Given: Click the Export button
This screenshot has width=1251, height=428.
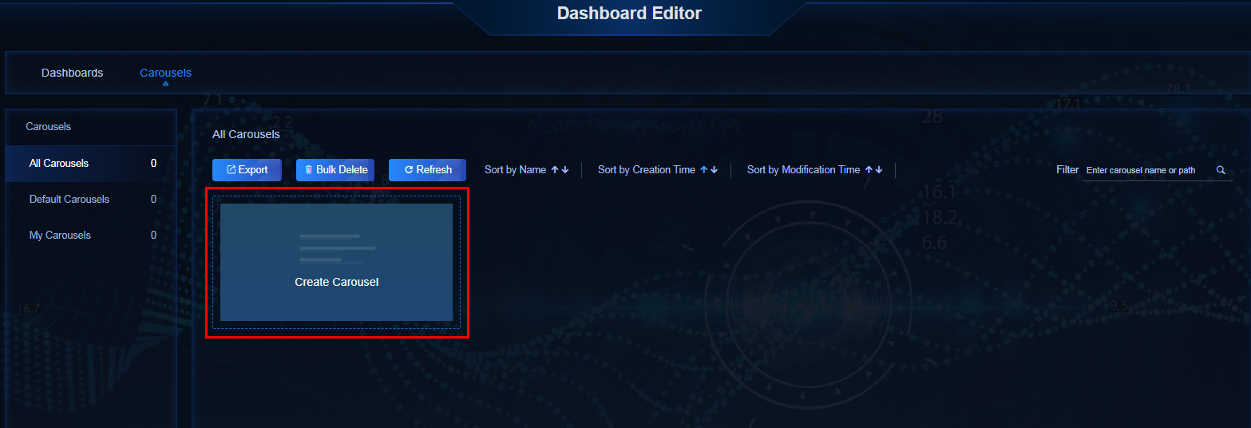Looking at the screenshot, I should point(247,170).
